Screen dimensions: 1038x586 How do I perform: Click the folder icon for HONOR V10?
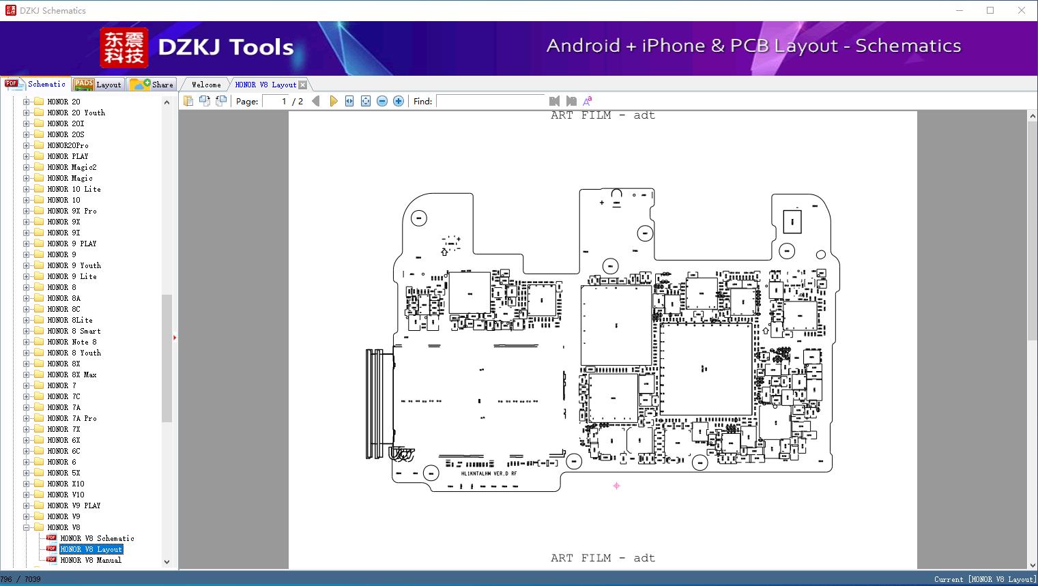pyautogui.click(x=39, y=495)
